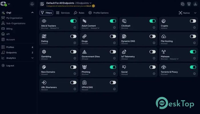Open Adult Content Relaxed level dropdown

[x=95, y=28]
